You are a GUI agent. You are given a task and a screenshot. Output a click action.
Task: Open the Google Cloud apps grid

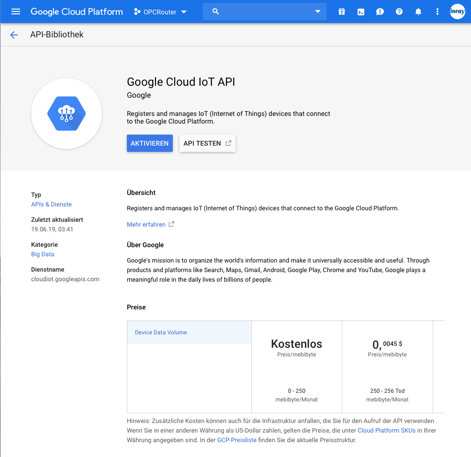click(x=341, y=11)
